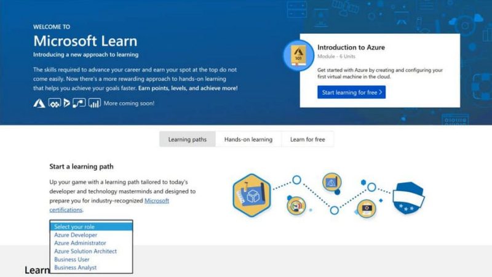Click the blue shield trophy badge
The image size is (492, 277).
click(410, 198)
